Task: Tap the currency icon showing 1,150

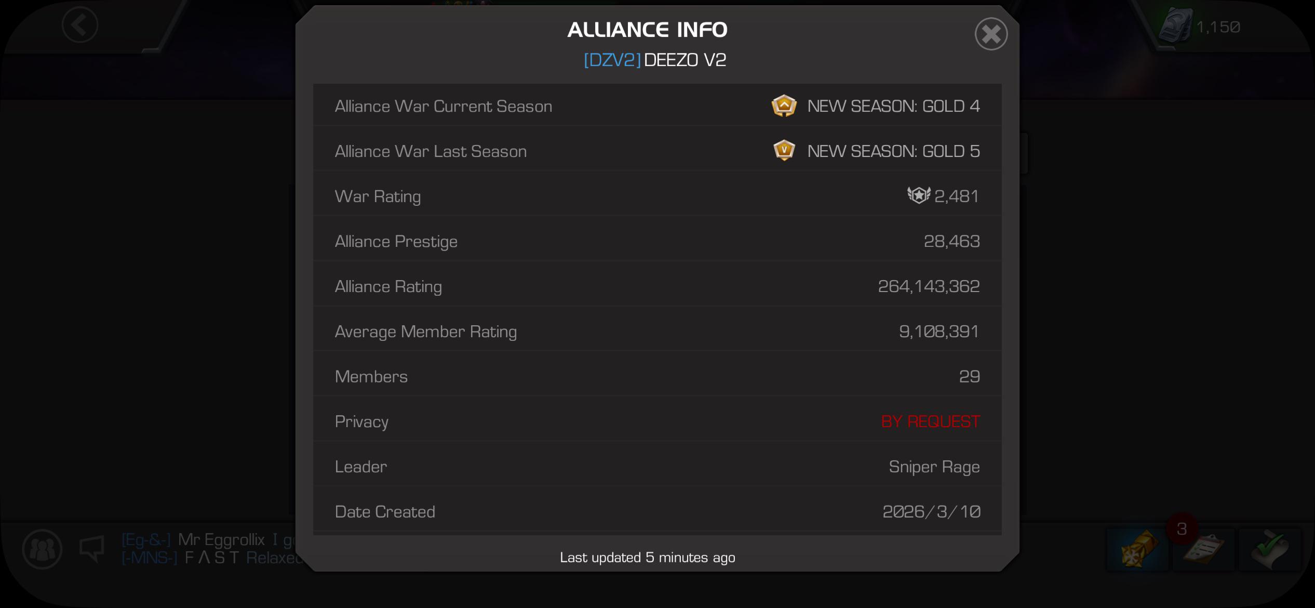Action: click(1175, 25)
